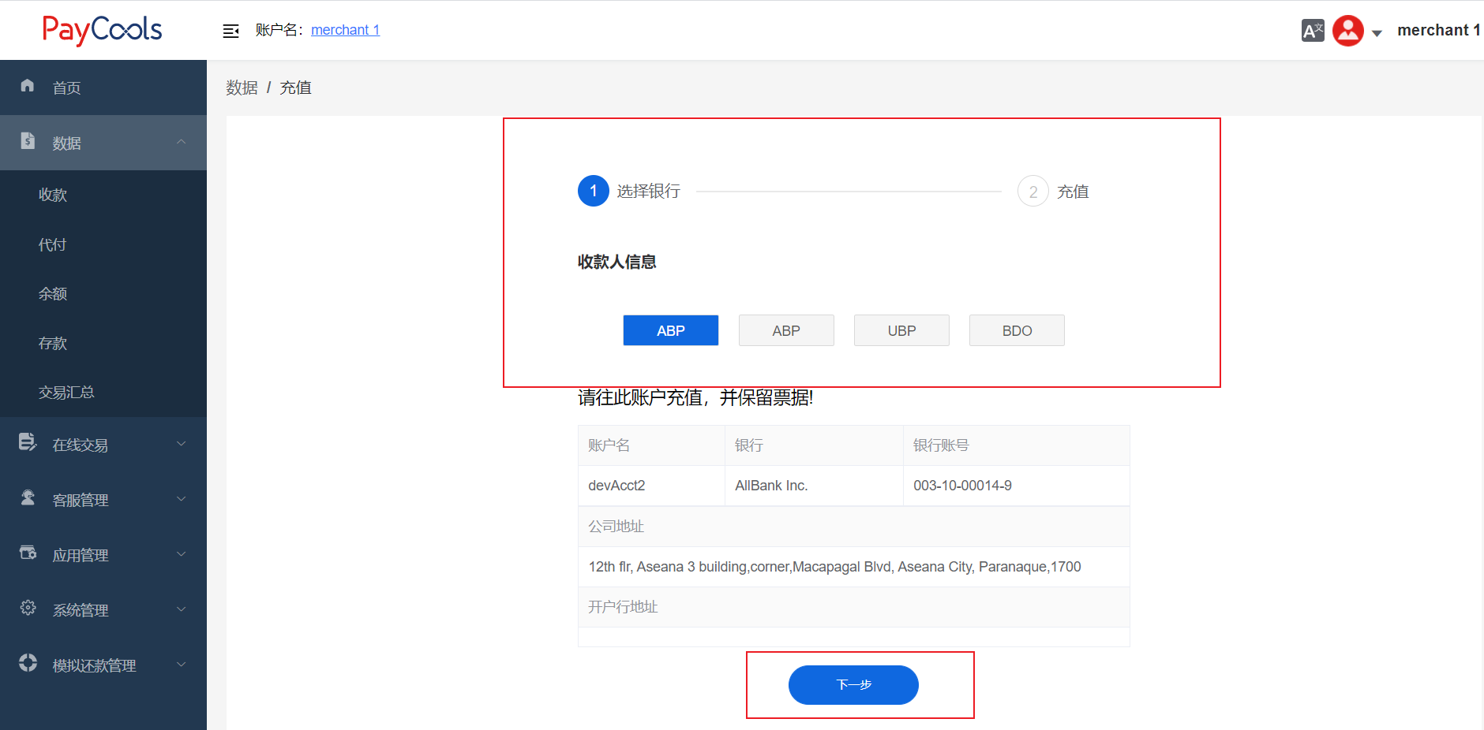This screenshot has width=1484, height=730.
Task: Select the second, unselected ABP bank option
Action: [786, 330]
